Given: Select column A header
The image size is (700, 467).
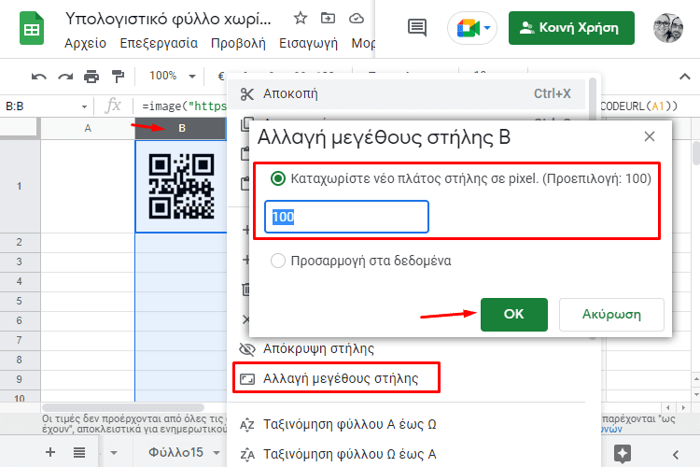Looking at the screenshot, I should point(88,129).
